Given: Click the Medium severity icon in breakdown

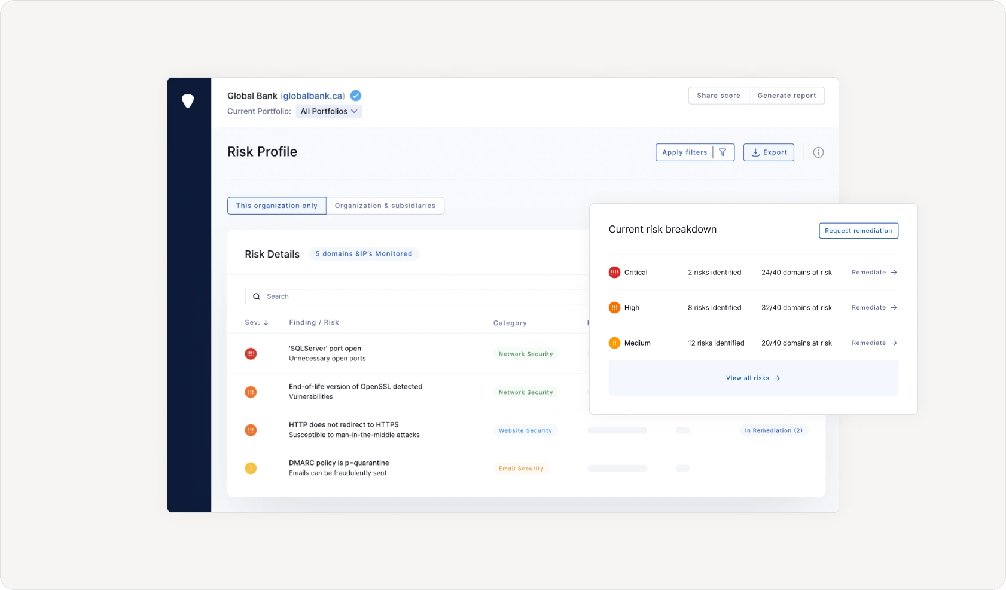Looking at the screenshot, I should point(614,343).
